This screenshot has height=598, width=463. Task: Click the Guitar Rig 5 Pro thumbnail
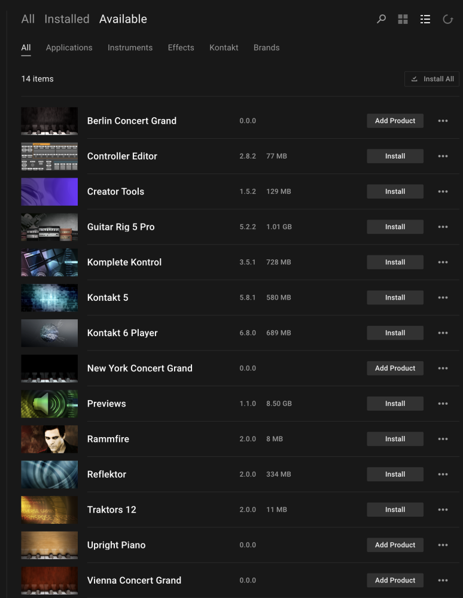pyautogui.click(x=49, y=227)
